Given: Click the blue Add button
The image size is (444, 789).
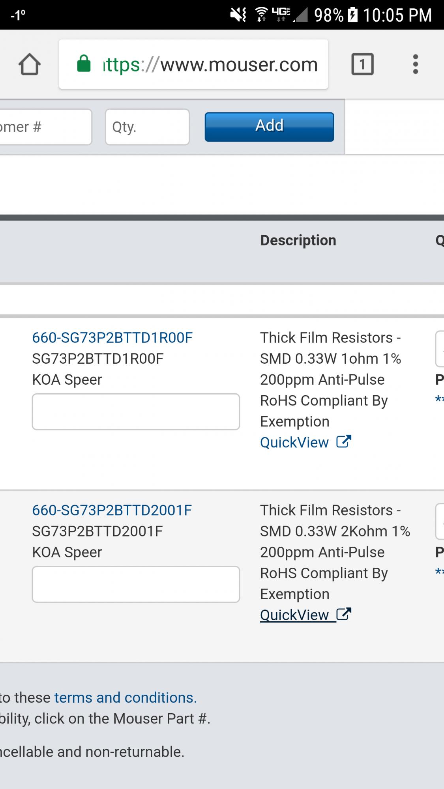Looking at the screenshot, I should coord(269,127).
